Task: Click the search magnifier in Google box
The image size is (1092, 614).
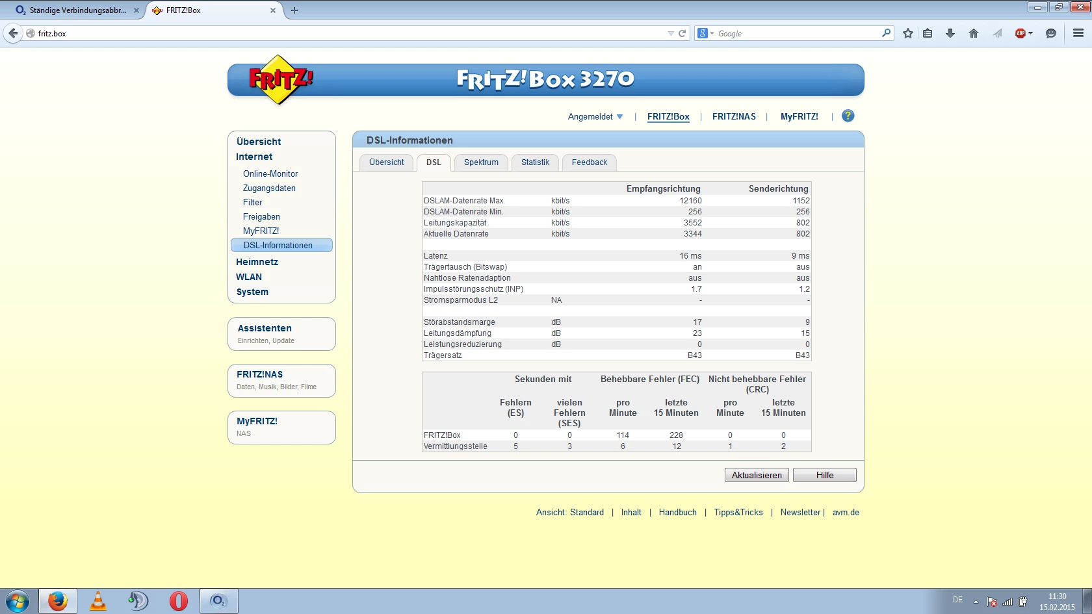Action: [x=886, y=32]
